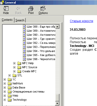Select the Create MFC tree label
Image resolution: width=97 pixels, height=106 pixels.
pos(29,71)
